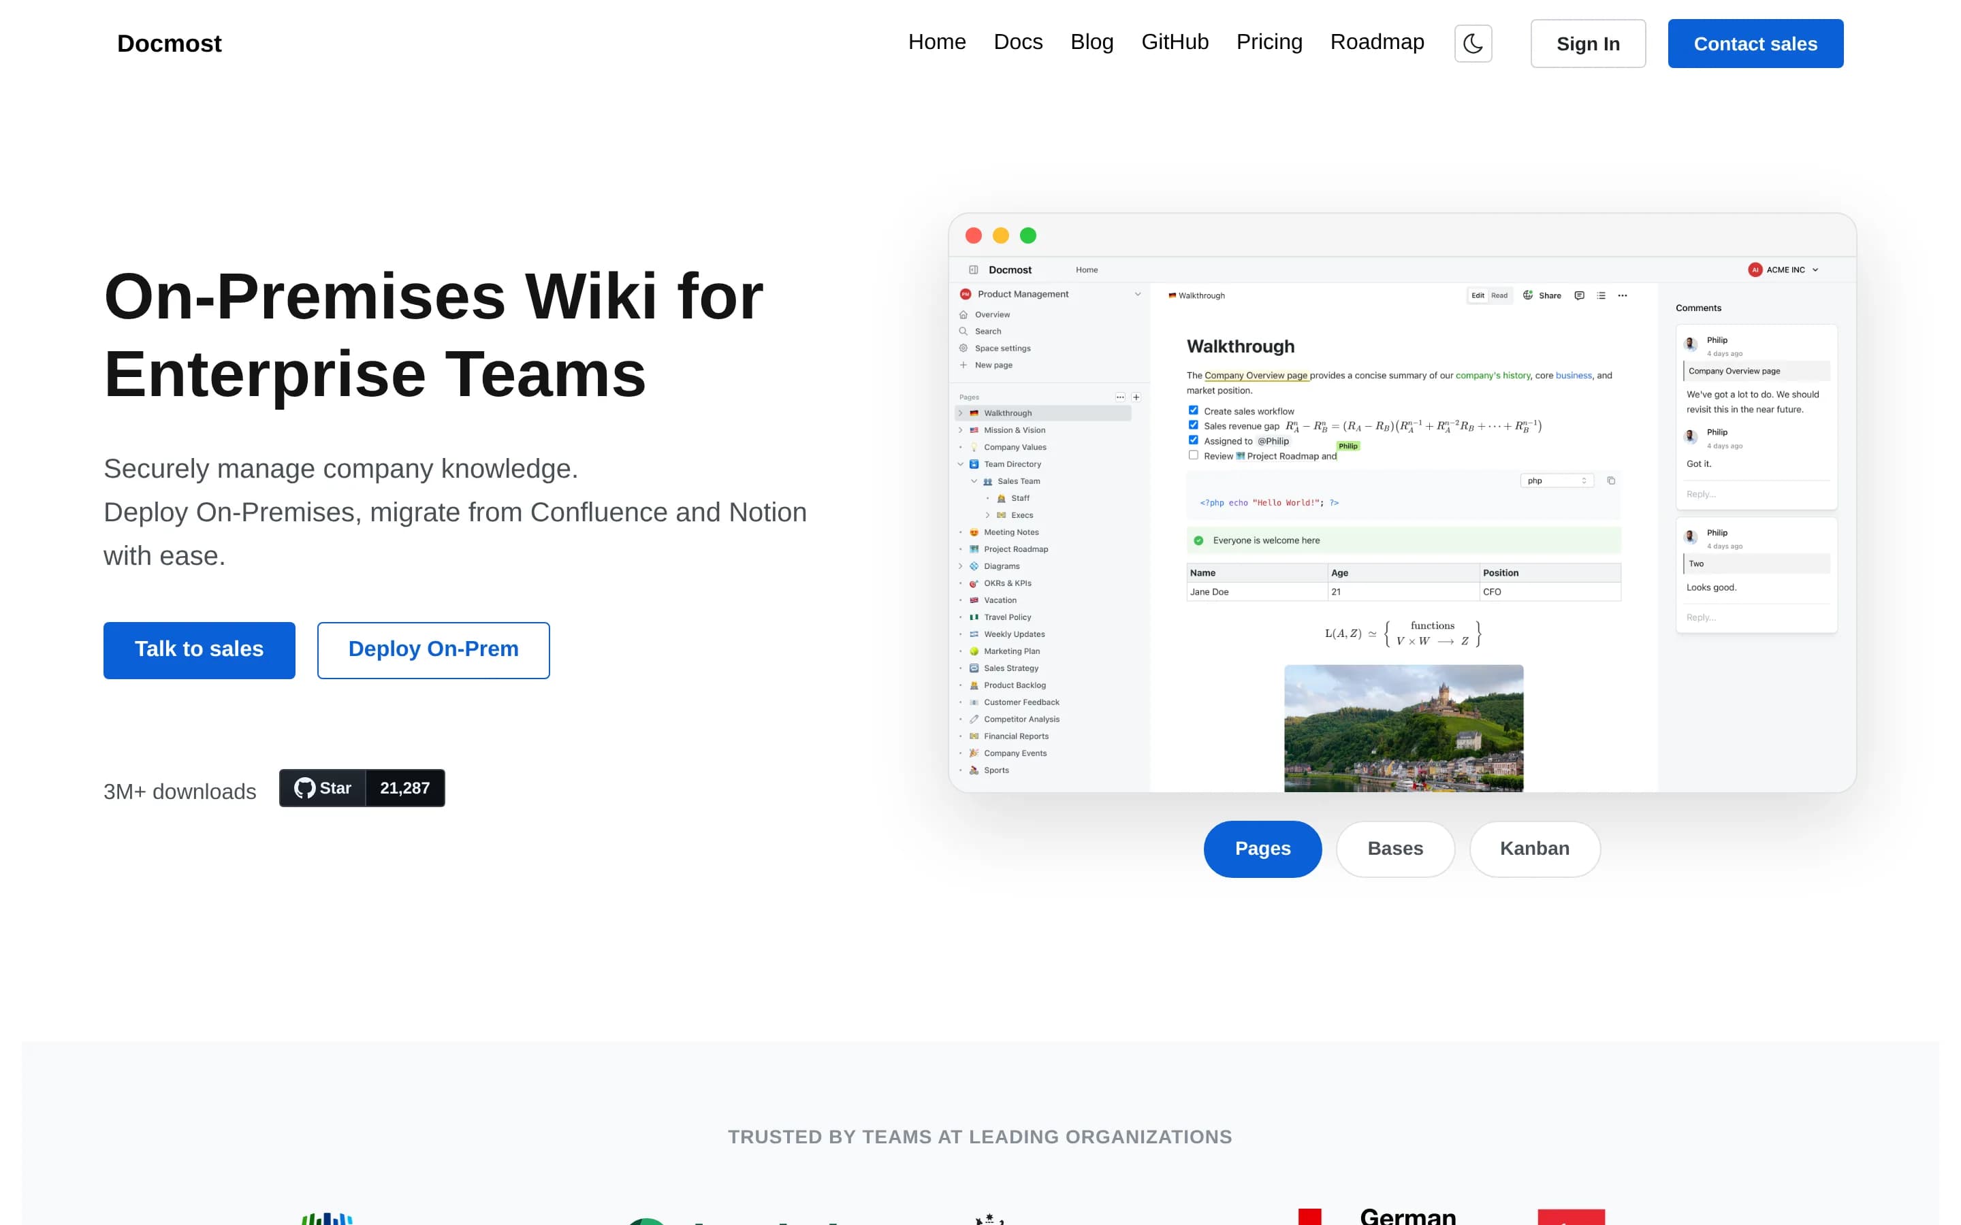
Task: Click the GitHub icon on the Star badge
Action: [304, 787]
